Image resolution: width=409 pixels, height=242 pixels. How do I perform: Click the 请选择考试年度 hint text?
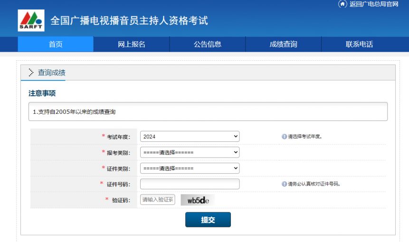[x=305, y=137]
